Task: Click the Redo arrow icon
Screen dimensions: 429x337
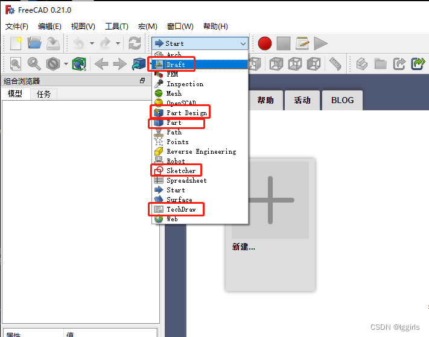Action: [106, 43]
